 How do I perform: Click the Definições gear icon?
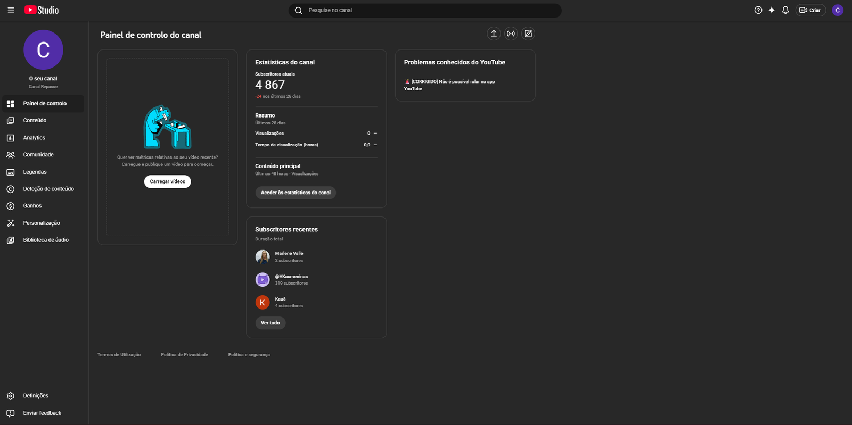pos(11,396)
